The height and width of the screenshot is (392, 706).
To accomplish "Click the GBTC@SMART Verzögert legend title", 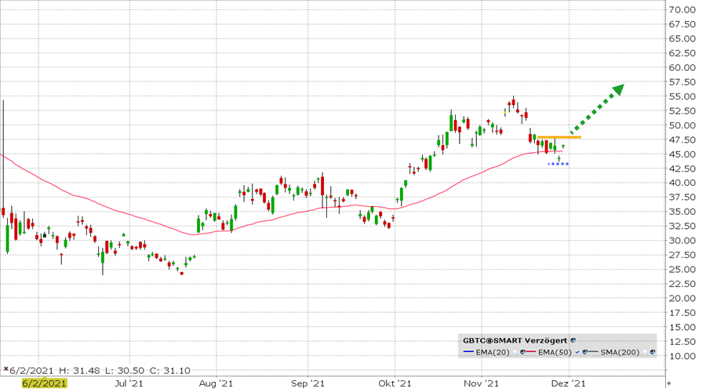I will point(515,341).
